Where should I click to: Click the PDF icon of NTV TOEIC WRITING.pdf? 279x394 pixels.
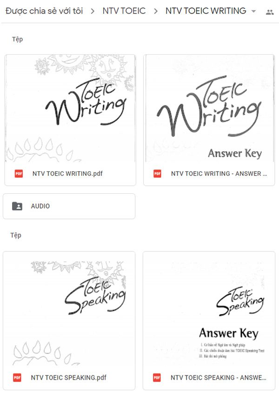(x=19, y=174)
